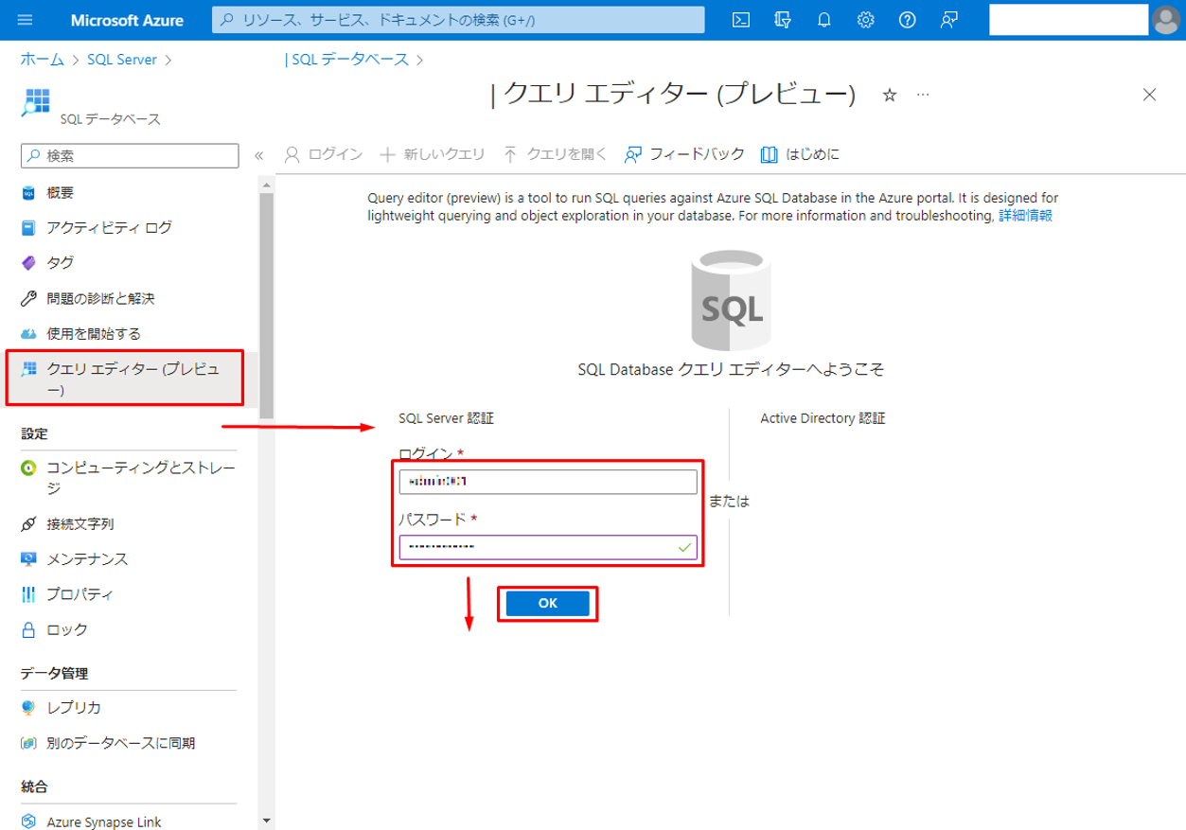Viewport: 1186px width, 830px height.
Task: Click the help question mark icon
Action: [907, 20]
